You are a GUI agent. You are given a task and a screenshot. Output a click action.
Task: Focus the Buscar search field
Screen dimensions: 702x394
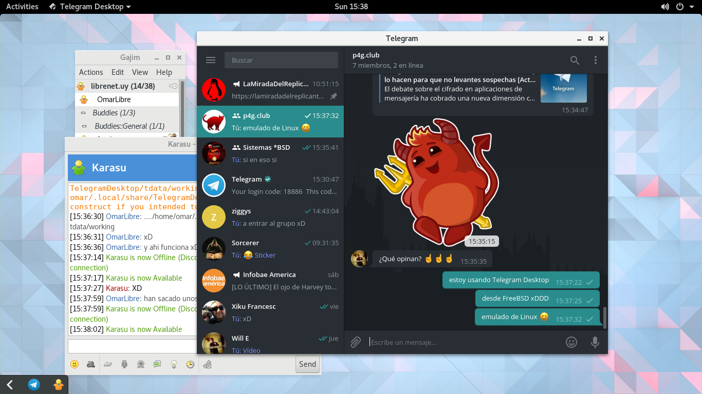(281, 60)
